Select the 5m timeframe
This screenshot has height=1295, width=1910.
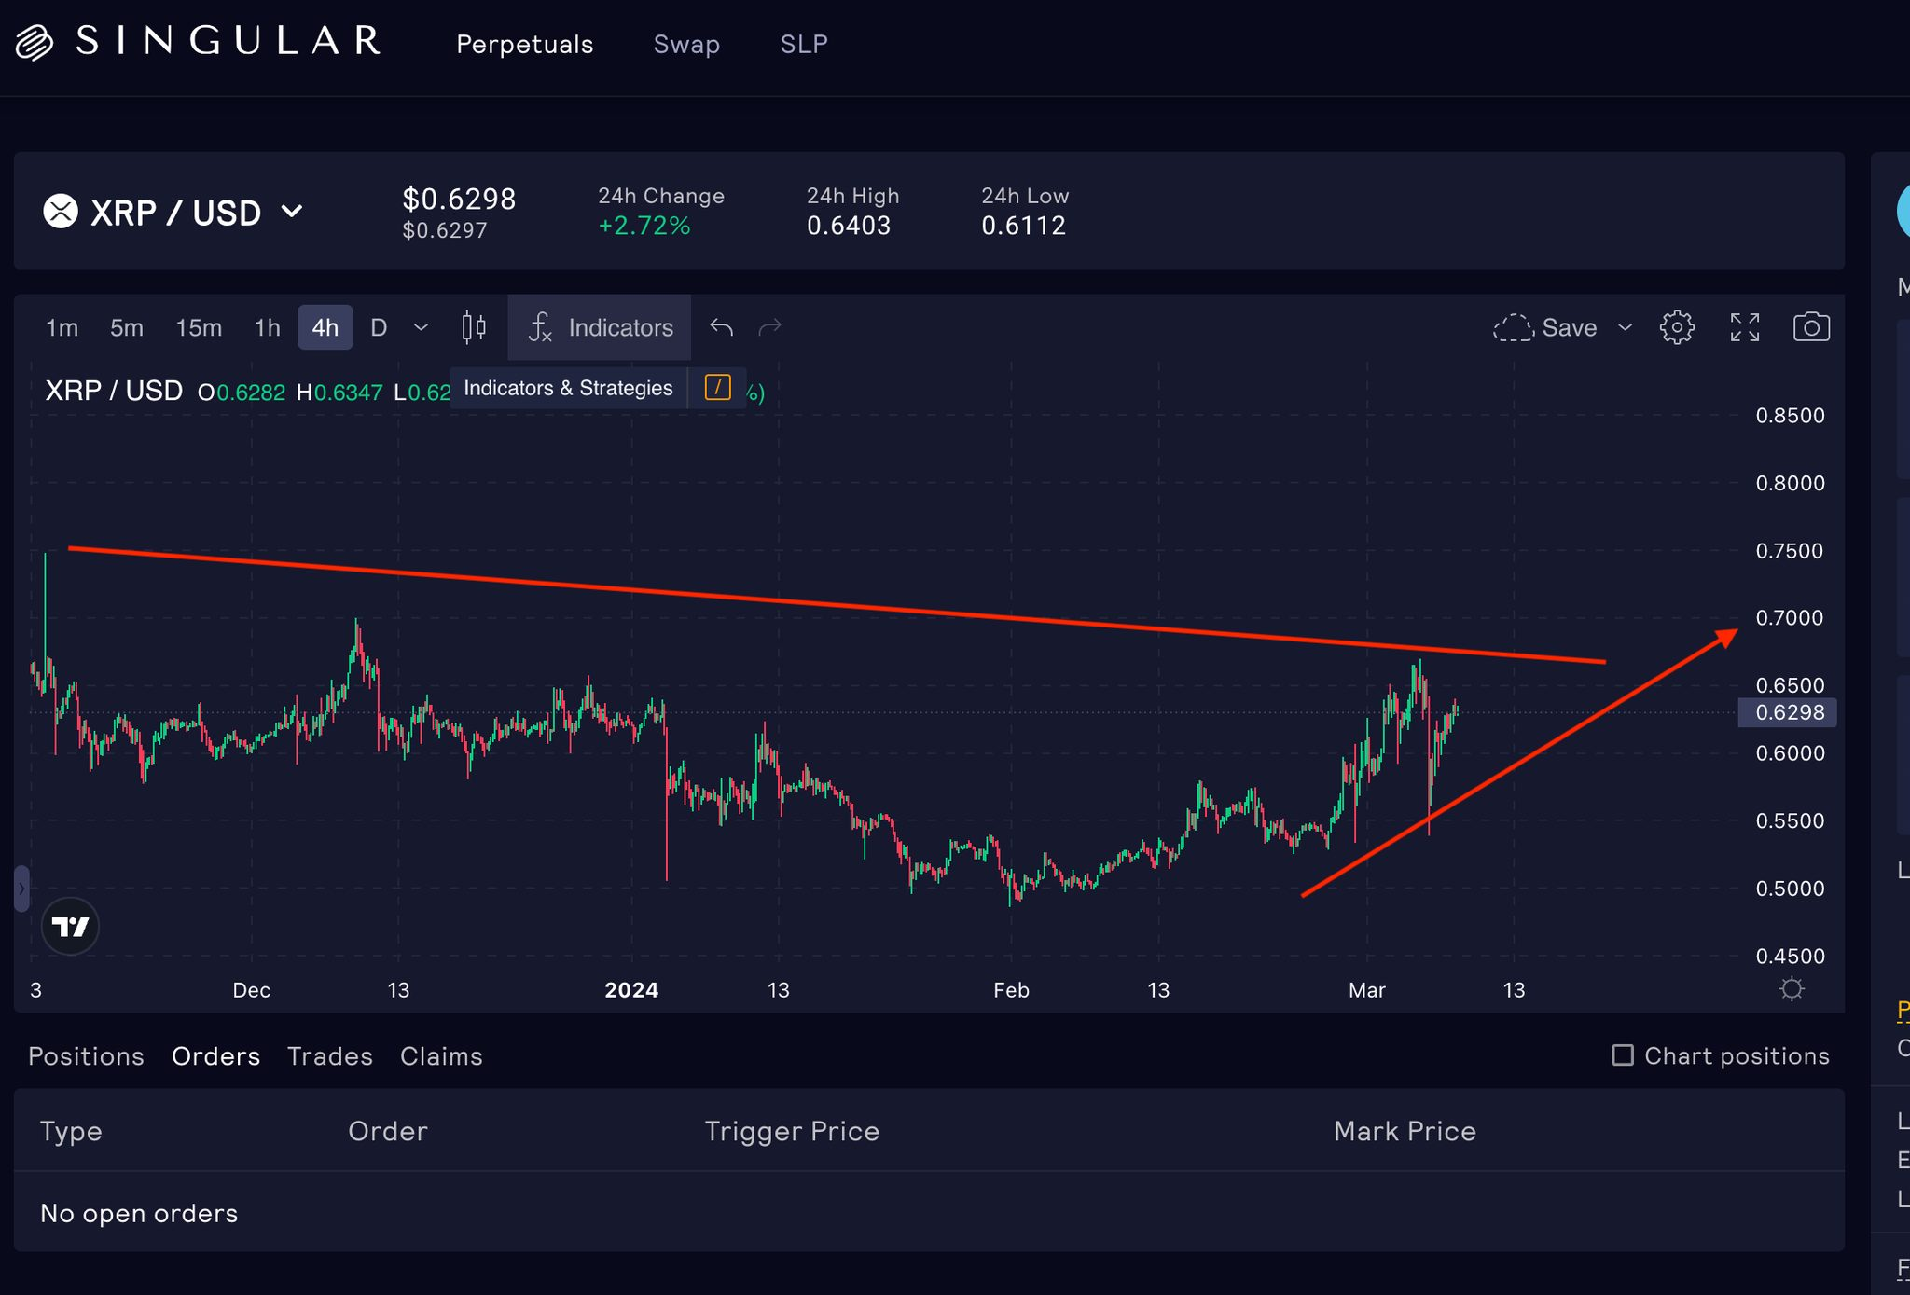tap(127, 327)
